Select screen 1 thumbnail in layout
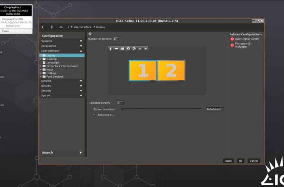The image size is (284, 187). [143, 71]
